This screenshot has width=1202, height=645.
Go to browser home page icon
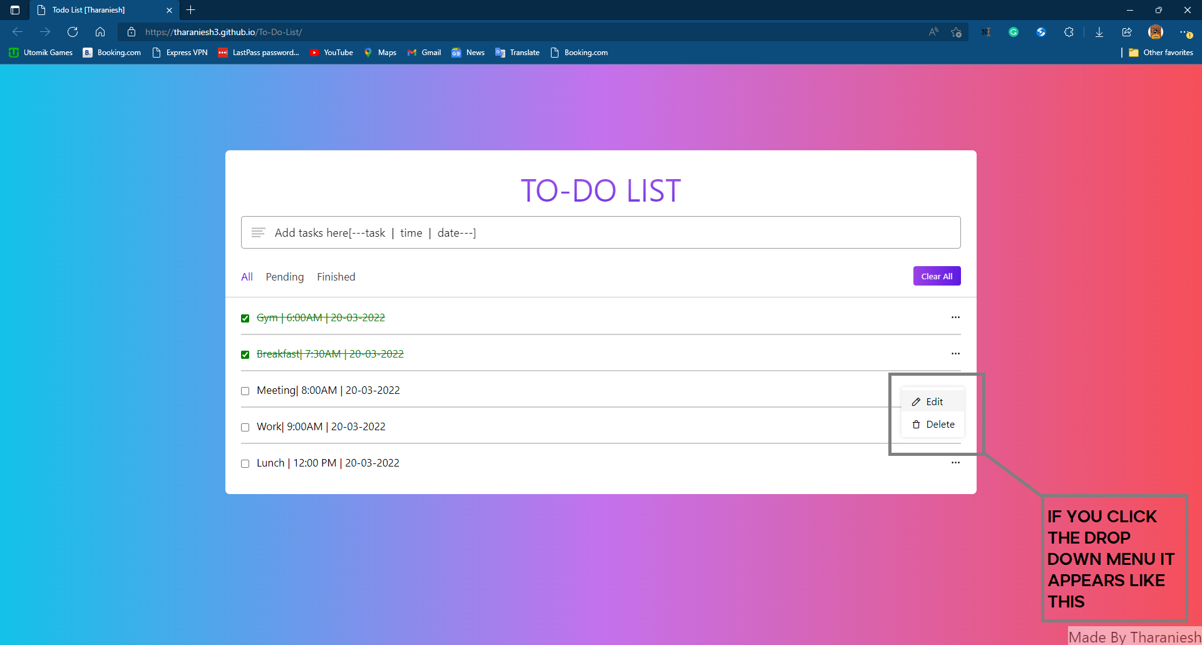(x=100, y=32)
